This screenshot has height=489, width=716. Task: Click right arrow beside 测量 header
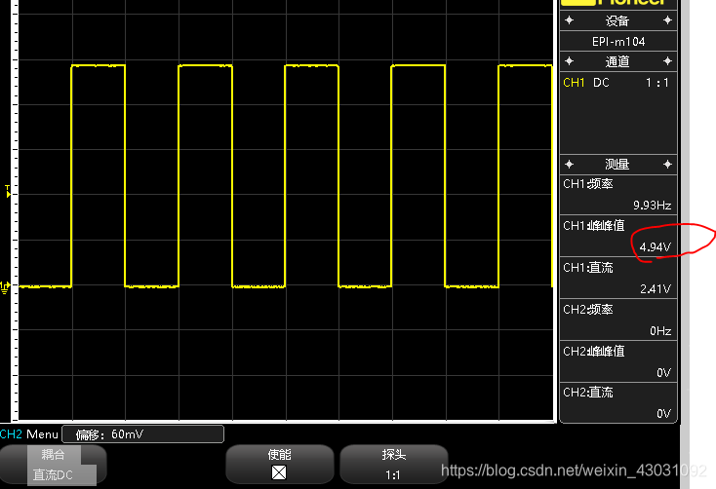tap(667, 165)
